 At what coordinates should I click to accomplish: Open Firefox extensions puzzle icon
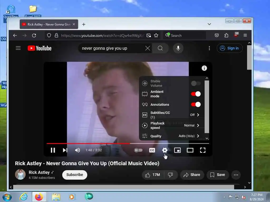coord(226,36)
